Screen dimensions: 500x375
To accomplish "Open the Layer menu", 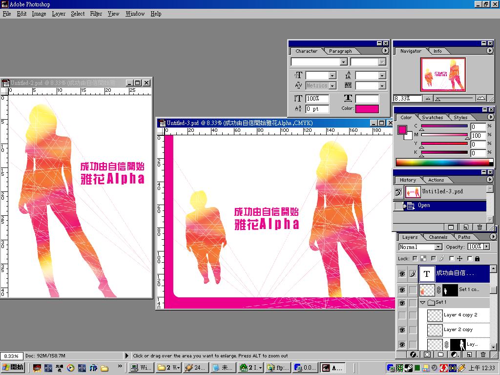I will pos(59,14).
